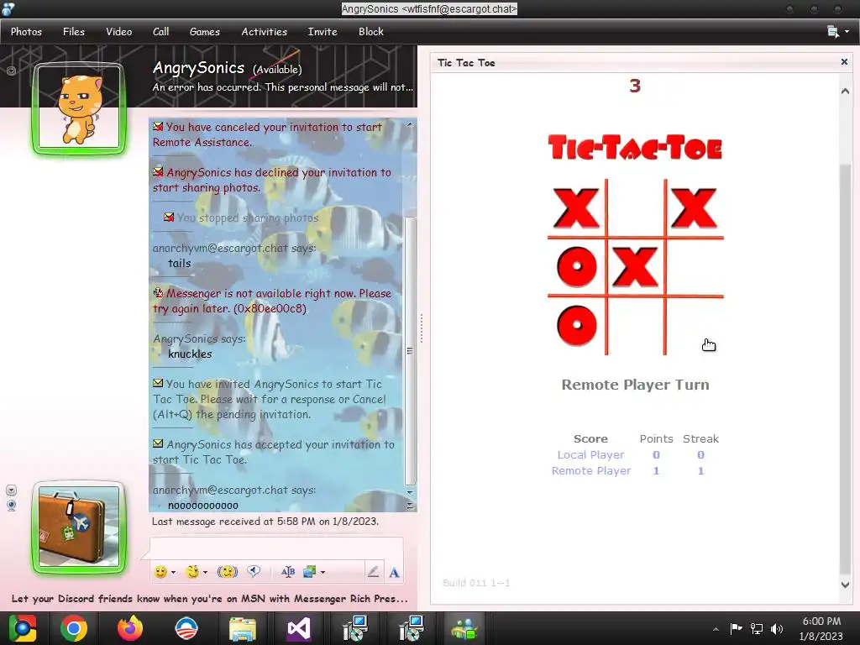
Task: Expand the background picker dropdown arrow
Action: click(322, 572)
